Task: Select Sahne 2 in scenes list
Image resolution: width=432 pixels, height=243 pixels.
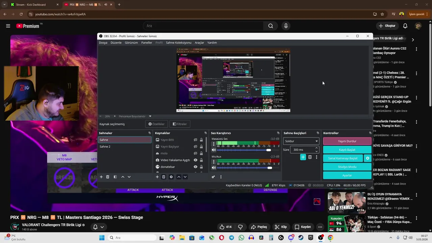Action: [x=125, y=146]
